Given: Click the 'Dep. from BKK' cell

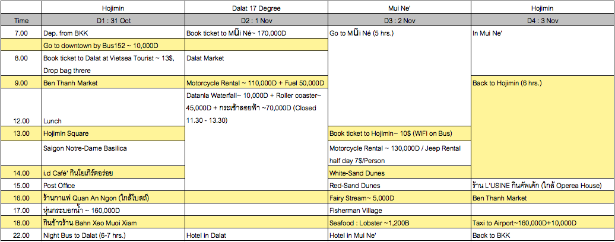Looking at the screenshot, I should (113, 33).
